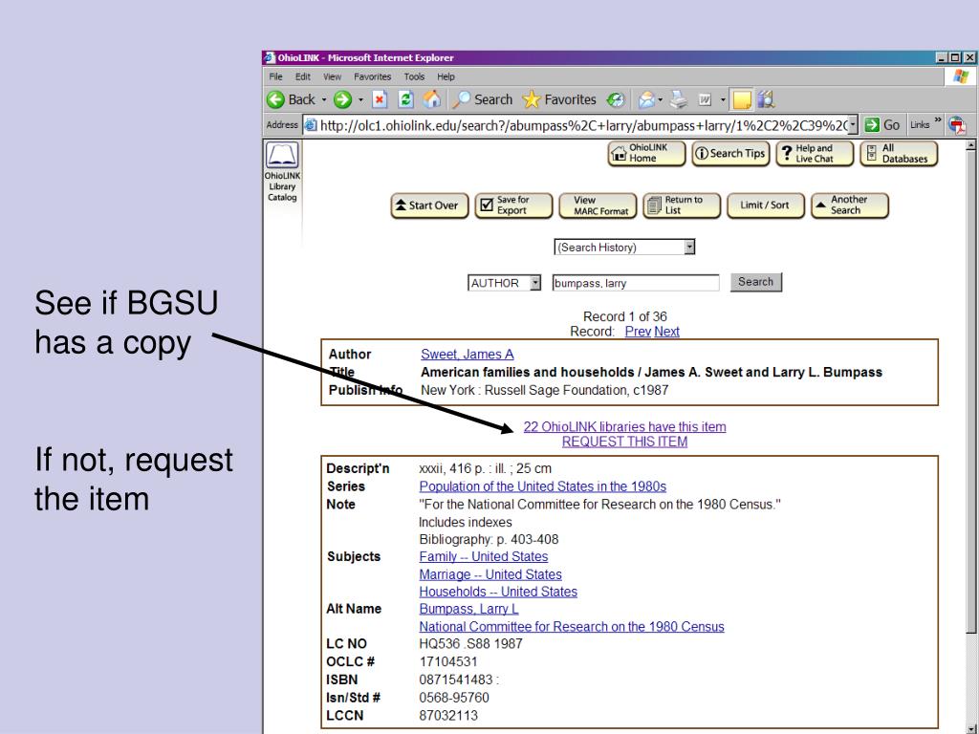Open the Search pane from toolbar
Image resolution: width=979 pixels, height=734 pixels.
coord(483,99)
